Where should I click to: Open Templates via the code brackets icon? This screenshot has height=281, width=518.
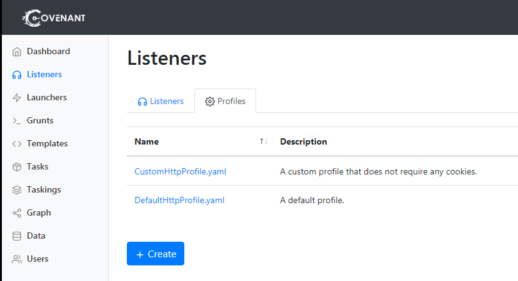coord(17,144)
